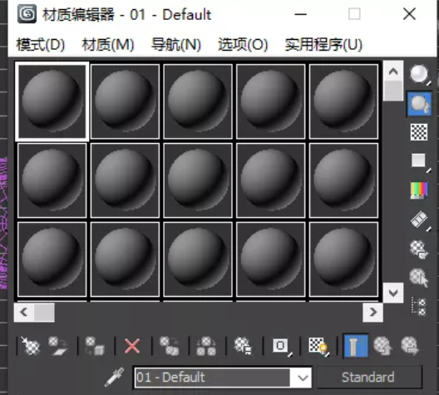Click Put Material to Scene icon
The image size is (439, 395).
[58, 346]
